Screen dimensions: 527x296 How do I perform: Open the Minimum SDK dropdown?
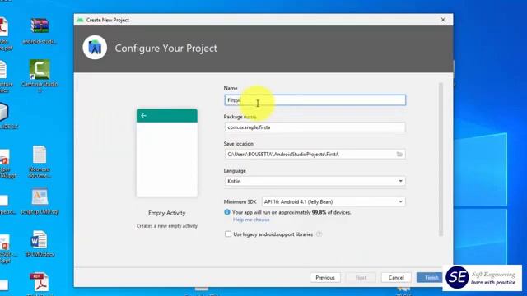333,201
